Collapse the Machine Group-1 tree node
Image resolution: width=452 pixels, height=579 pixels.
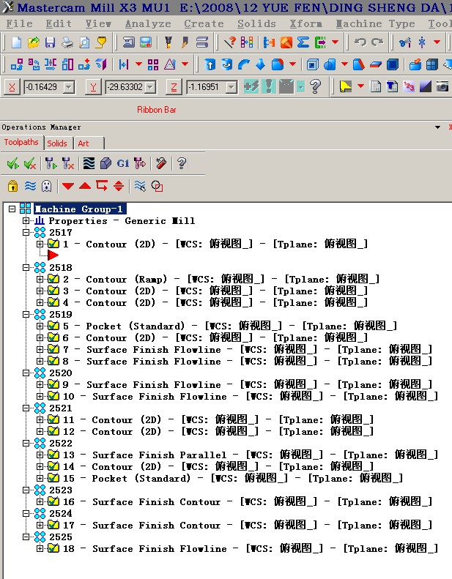pyautogui.click(x=12, y=209)
